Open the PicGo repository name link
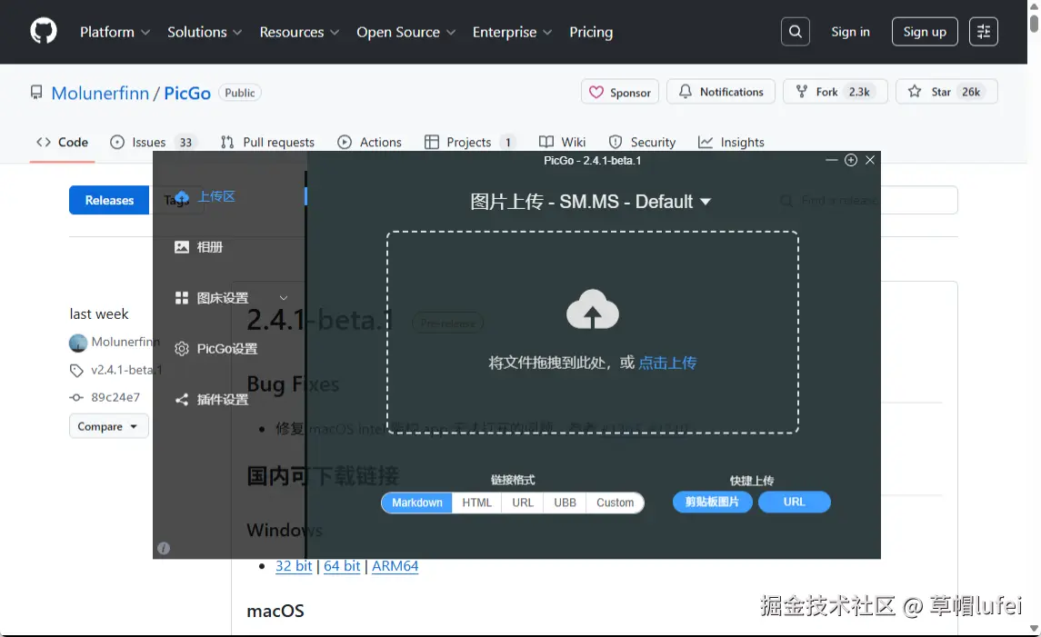1041x637 pixels. (x=187, y=93)
